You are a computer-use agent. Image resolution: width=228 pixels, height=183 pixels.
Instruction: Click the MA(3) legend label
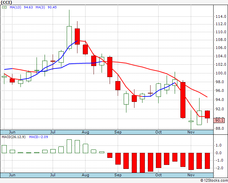40,7
